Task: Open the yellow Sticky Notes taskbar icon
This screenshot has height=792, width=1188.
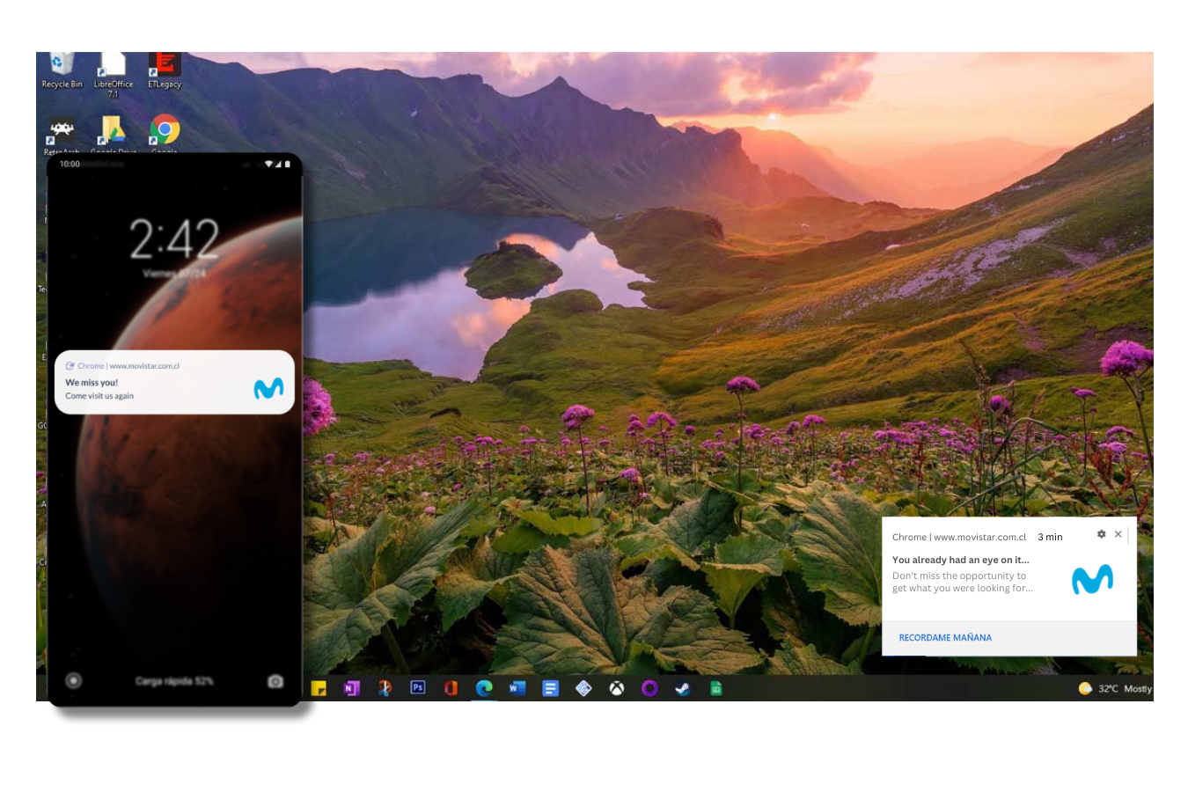Action: coord(319,688)
